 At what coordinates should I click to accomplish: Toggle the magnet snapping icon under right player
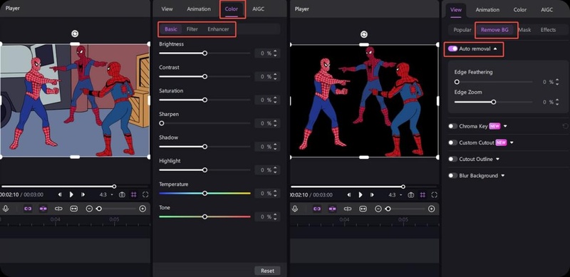coord(332,209)
